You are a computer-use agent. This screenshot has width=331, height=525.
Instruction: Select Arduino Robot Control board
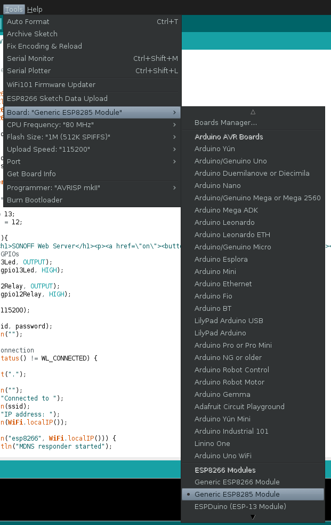253,370
